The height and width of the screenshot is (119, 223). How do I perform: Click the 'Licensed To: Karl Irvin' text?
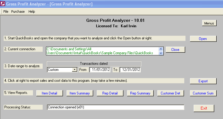(x=116, y=26)
